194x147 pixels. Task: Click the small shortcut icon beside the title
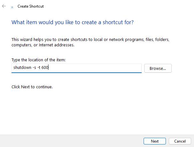tap(12, 8)
